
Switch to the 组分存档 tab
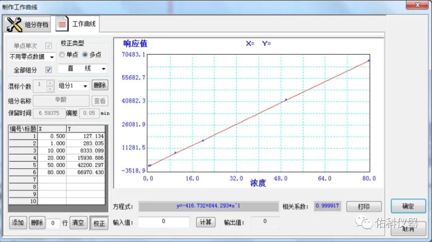click(36, 25)
